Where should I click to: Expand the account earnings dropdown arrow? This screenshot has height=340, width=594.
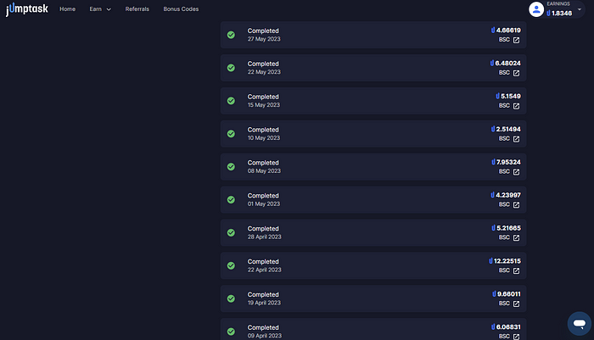click(580, 9)
